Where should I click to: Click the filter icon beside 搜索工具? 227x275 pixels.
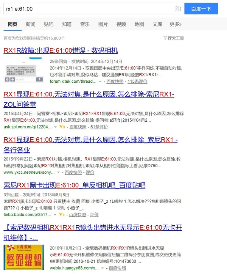pyautogui.click(x=165, y=38)
